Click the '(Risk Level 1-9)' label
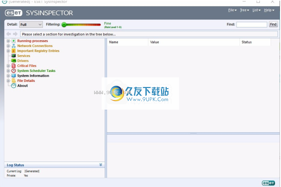This screenshot has height=187, width=281. pos(113,27)
